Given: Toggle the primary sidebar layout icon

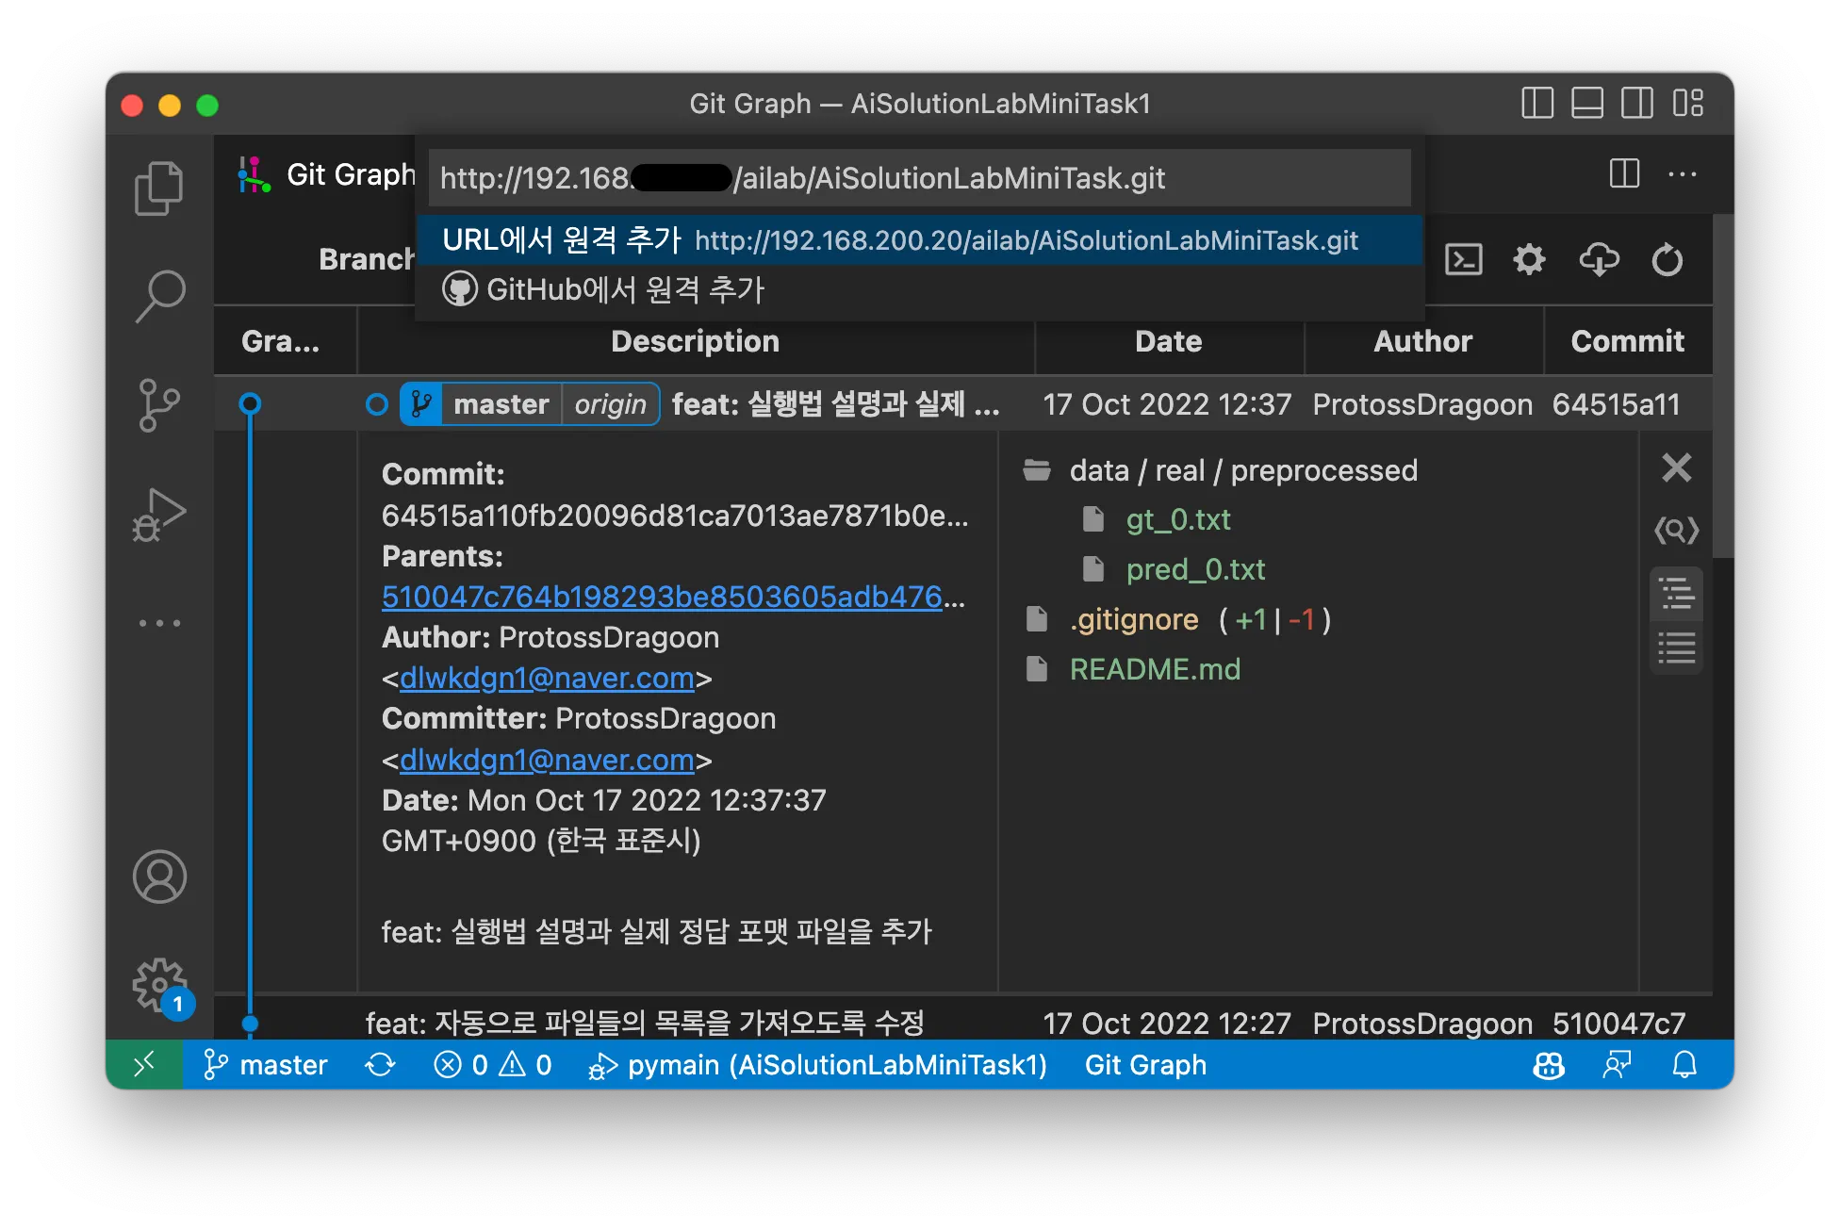Looking at the screenshot, I should [1537, 103].
